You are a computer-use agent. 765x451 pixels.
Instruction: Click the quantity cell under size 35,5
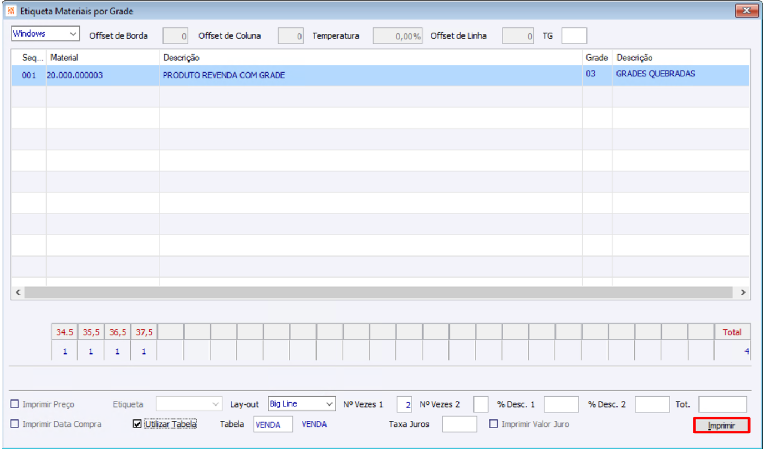click(91, 351)
